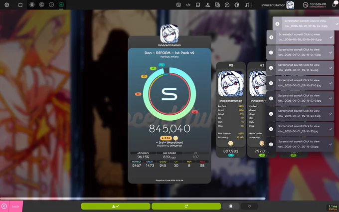Dismiss the 22-16-22.jpg notification with its checkmark
This screenshot has width=339, height=212.
pyautogui.click(x=331, y=144)
